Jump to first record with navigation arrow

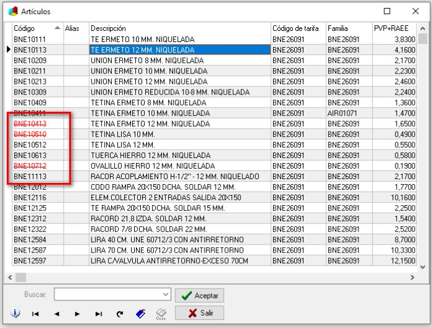click(36, 314)
